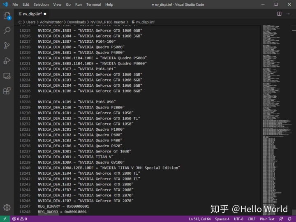The image size is (296, 222).
Task: Open the errors and warnings counter
Action: tap(20, 219)
